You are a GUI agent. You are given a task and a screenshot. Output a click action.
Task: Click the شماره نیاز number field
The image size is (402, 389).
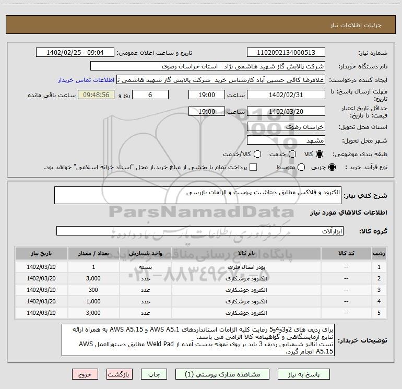tap(286, 53)
